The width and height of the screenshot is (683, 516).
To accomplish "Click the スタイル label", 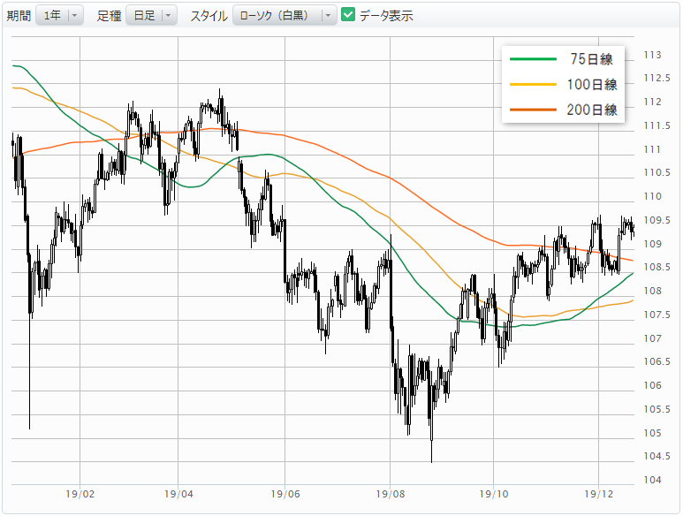I will 209,16.
